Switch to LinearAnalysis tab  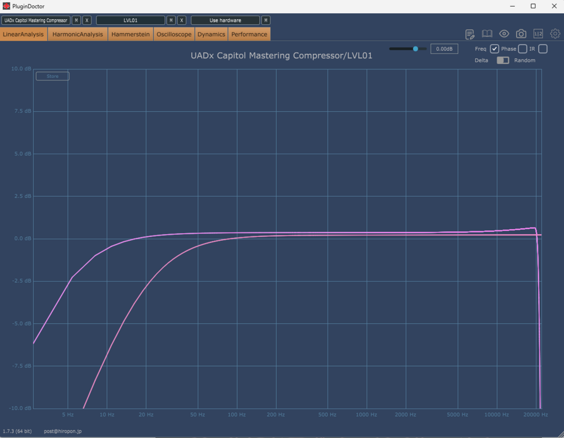coord(23,34)
